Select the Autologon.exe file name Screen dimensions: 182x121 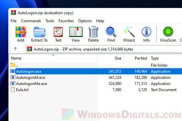point(29,71)
